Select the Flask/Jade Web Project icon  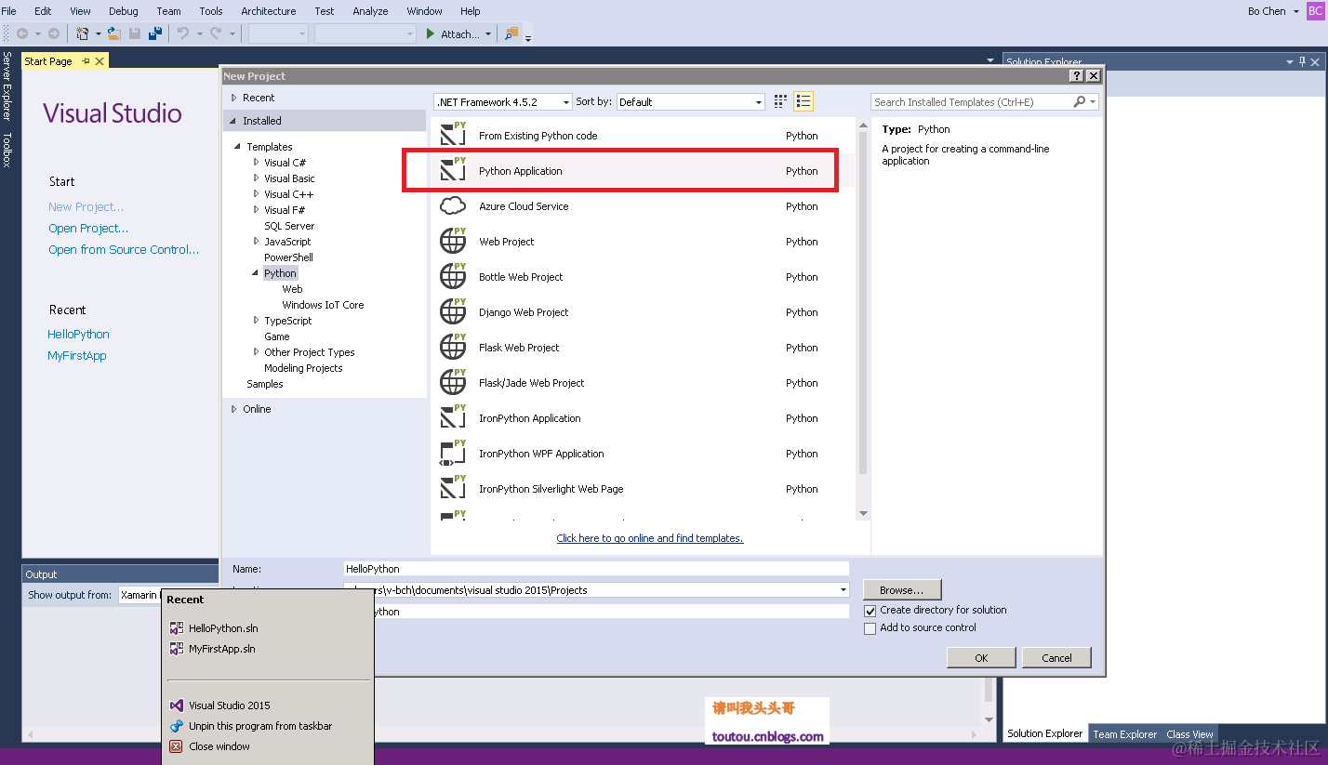click(453, 383)
